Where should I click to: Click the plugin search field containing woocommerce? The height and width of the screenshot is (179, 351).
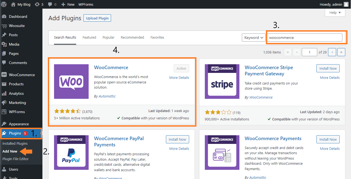pyautogui.click(x=305, y=38)
